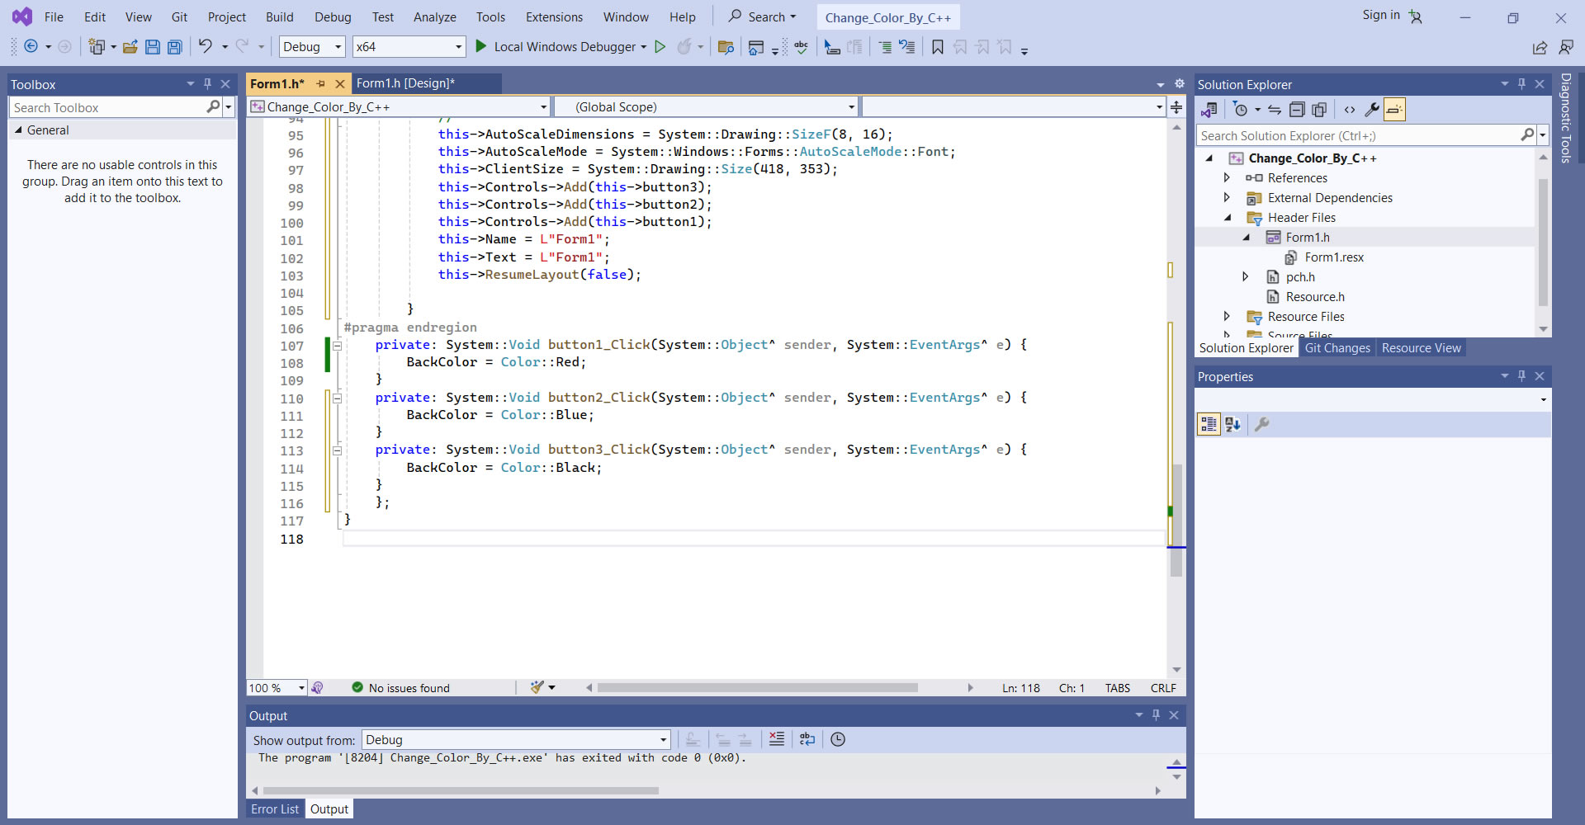Screen dimensions: 1585x825
Task: Expand the References node in Solution Explorer
Action: 1227,178
